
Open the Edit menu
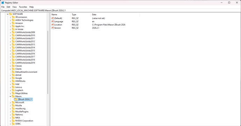pyautogui.click(x=8, y=7)
